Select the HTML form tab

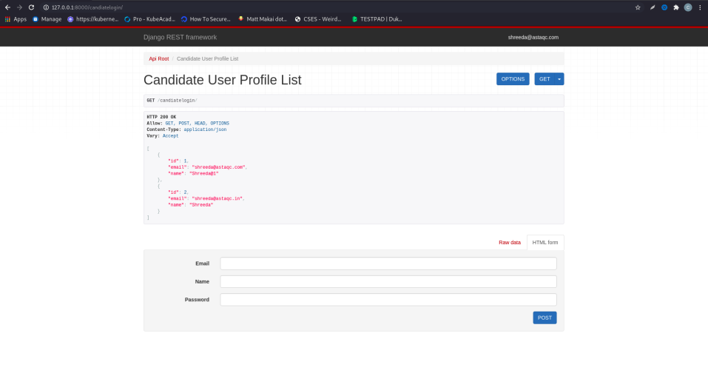click(x=545, y=243)
